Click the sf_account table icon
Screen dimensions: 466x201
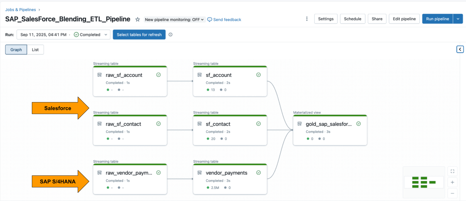[200, 75]
